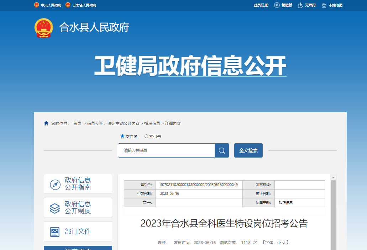Open the 本站地图 location pin icon
The image size is (367, 250).
[x=324, y=5]
